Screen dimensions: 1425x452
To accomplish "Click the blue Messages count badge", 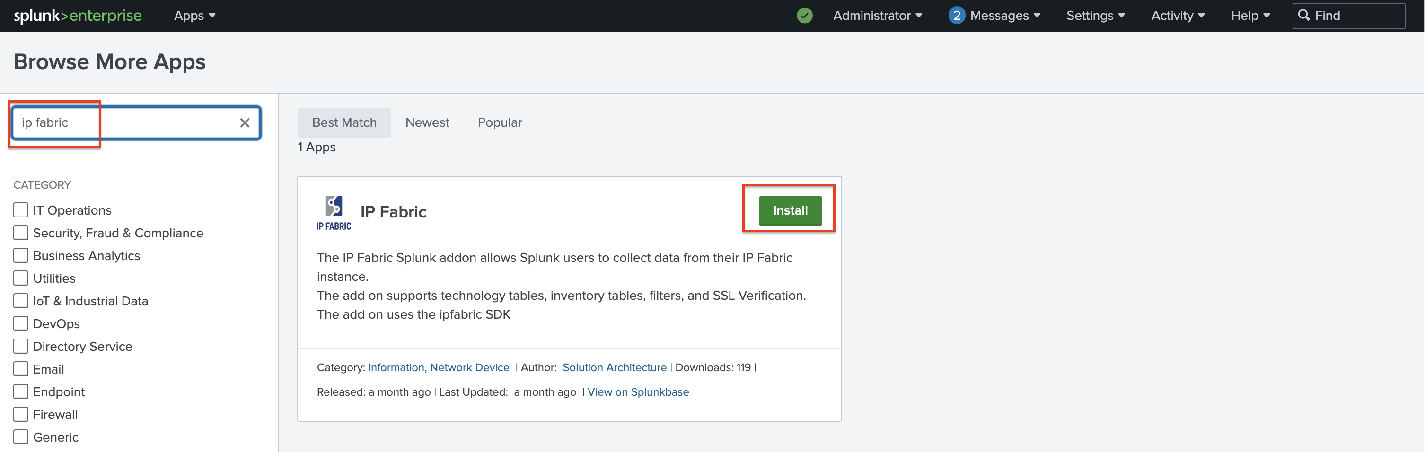I will 957,16.
